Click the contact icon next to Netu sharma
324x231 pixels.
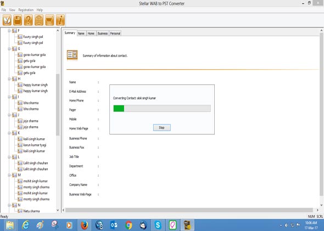coord(20,211)
